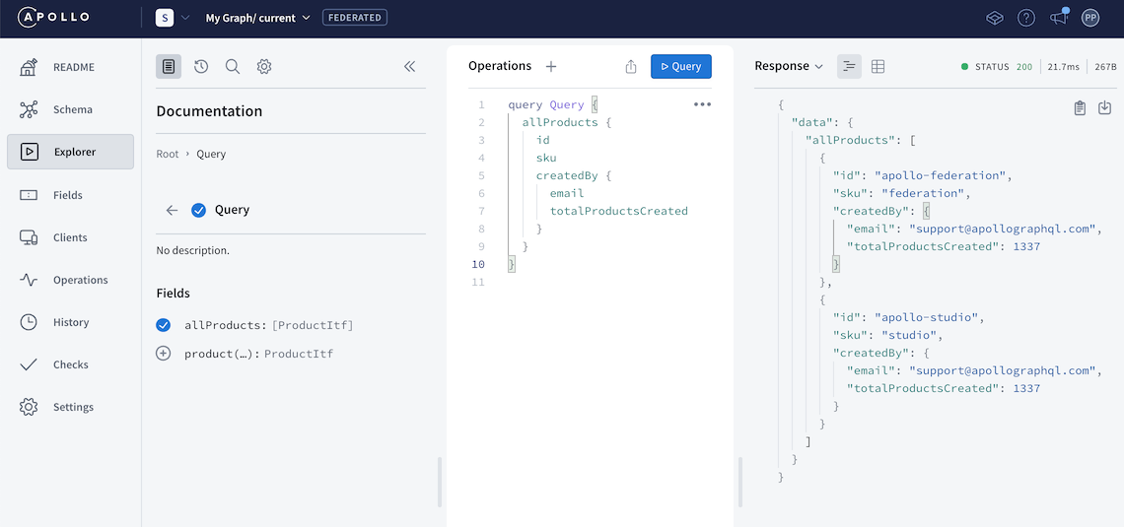Open the S organization avatar
The width and height of the screenshot is (1124, 527).
point(165,18)
